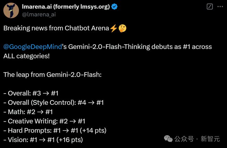Select the 'Hard Prompts' +14 pts line
The height and width of the screenshot is (148, 227).
(x=55, y=131)
